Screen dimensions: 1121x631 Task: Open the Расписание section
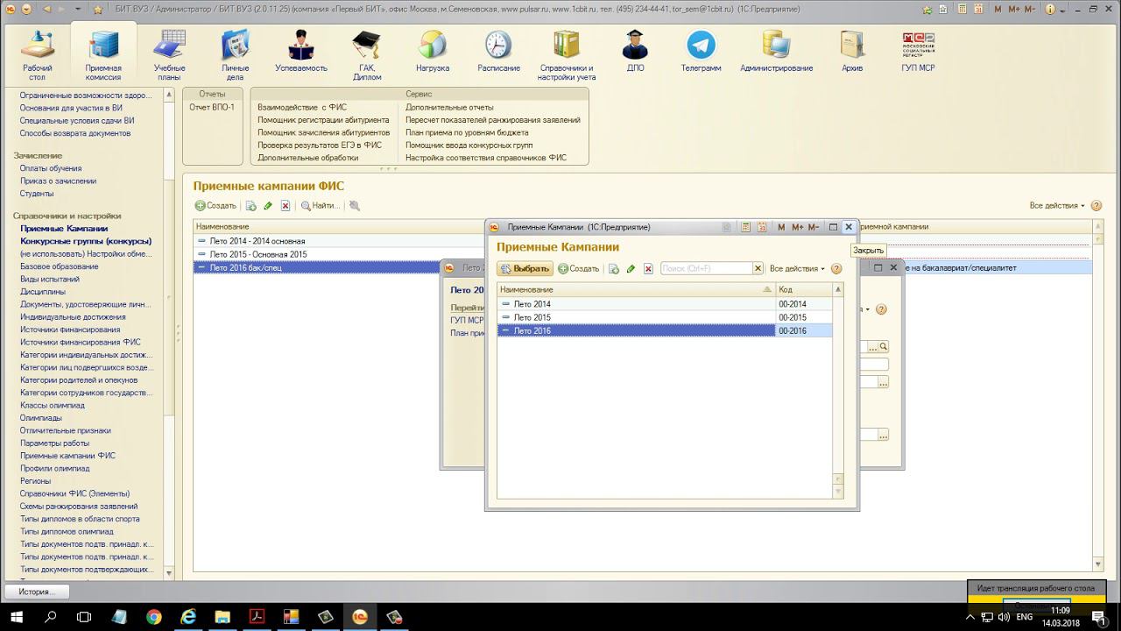click(498, 51)
